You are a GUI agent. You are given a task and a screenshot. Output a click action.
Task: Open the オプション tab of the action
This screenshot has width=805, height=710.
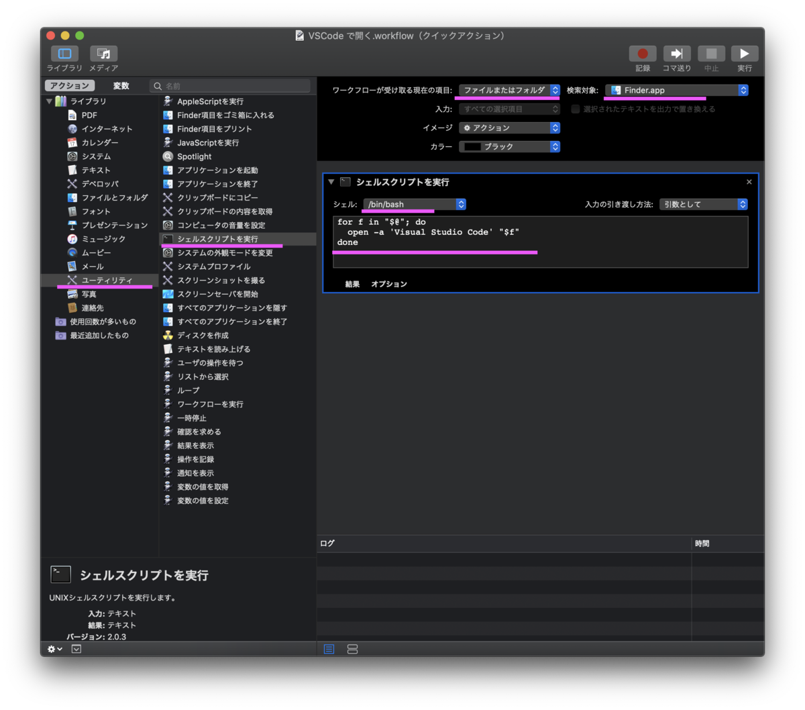(x=389, y=284)
